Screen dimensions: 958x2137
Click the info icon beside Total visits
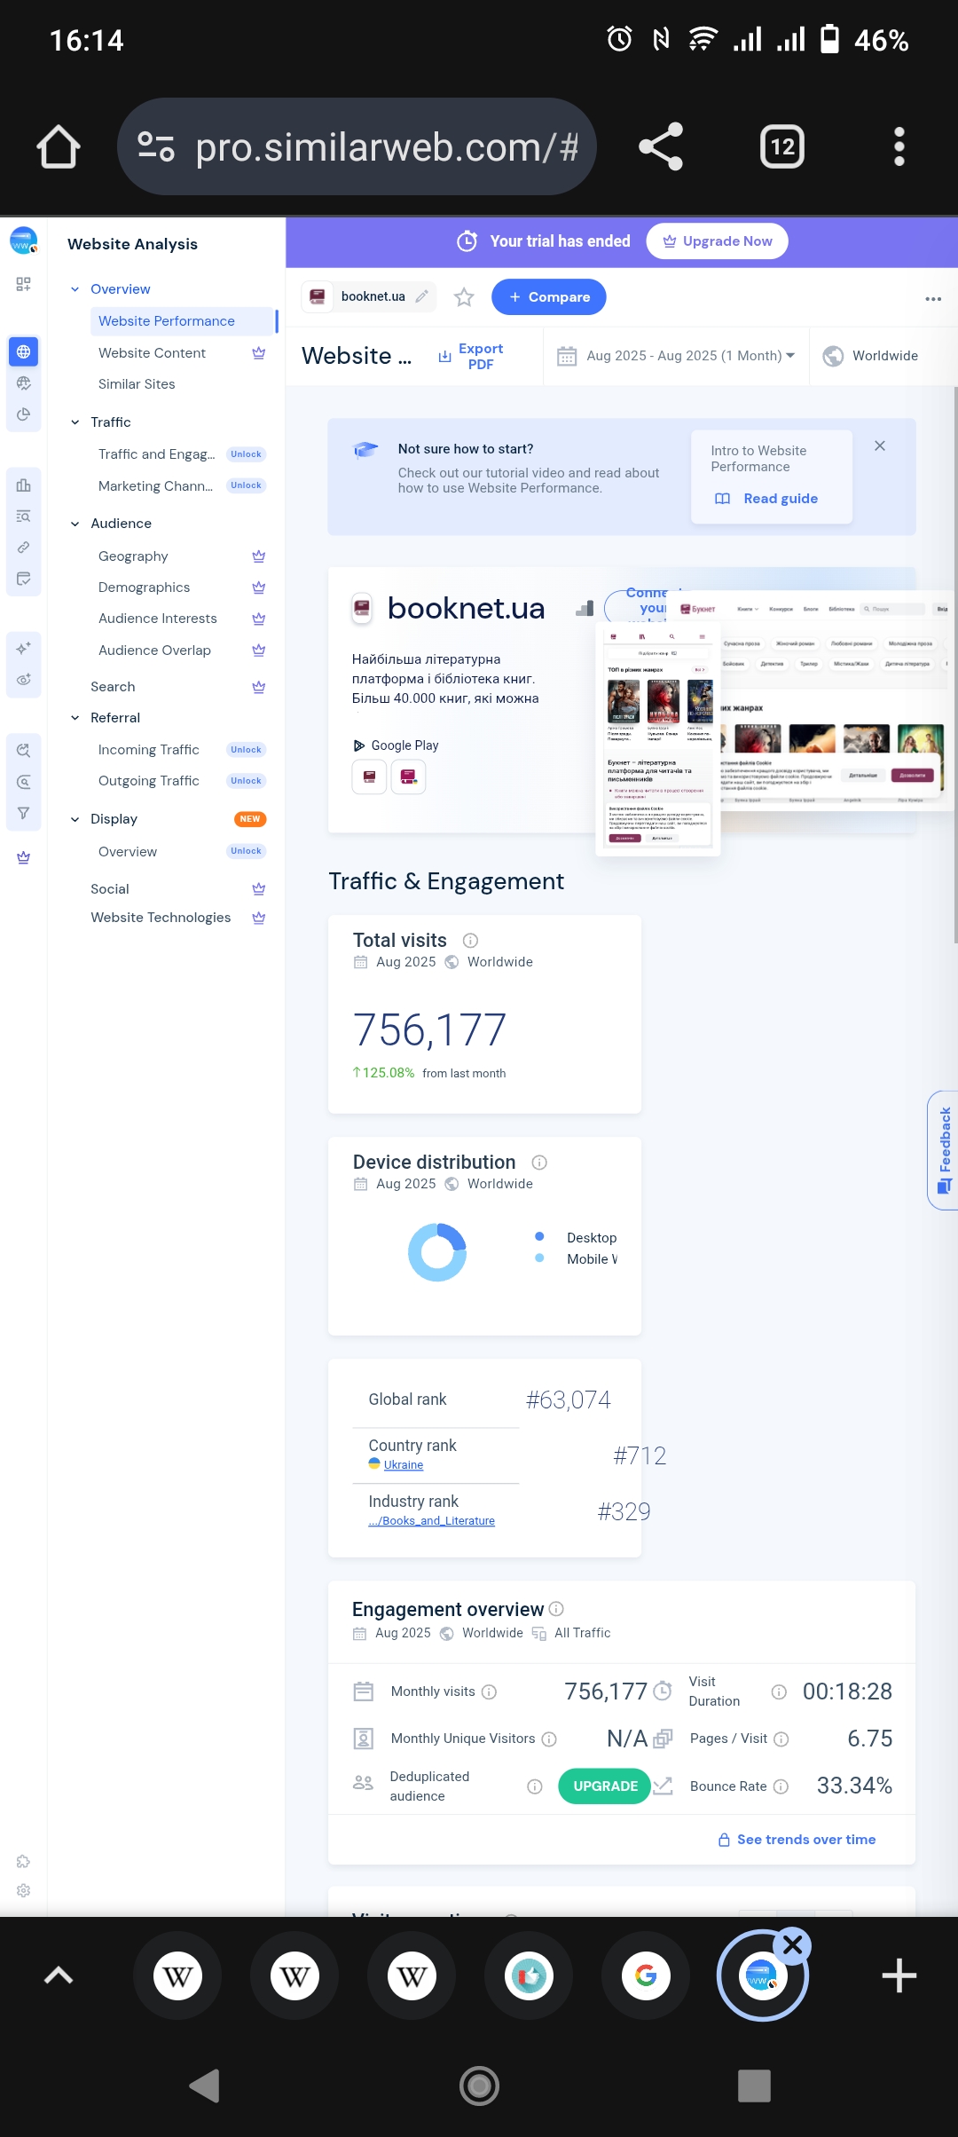pos(471,941)
